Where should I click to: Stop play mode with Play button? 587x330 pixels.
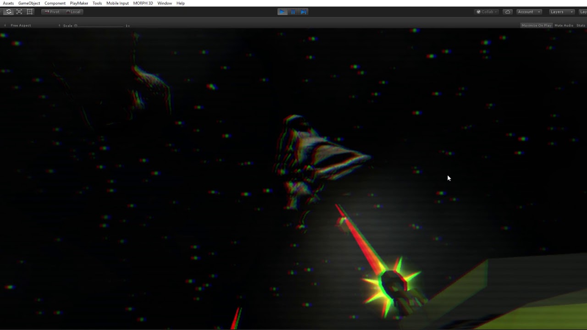(x=282, y=12)
